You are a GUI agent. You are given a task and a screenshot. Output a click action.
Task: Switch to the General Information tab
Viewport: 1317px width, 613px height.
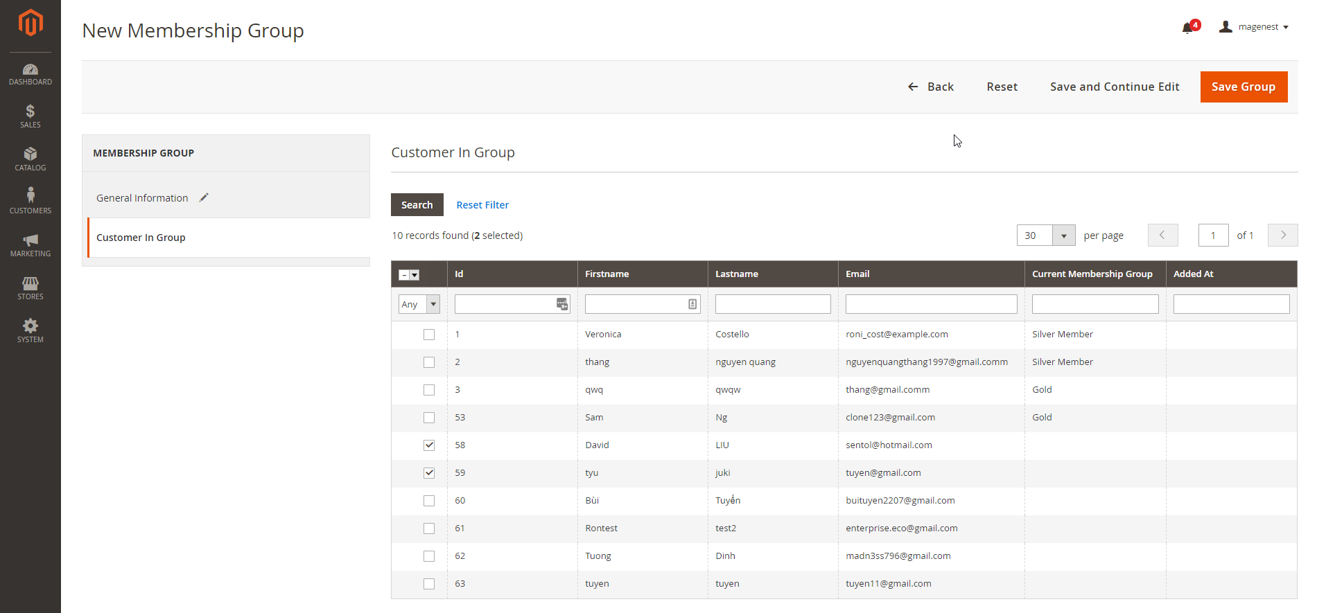tap(142, 198)
